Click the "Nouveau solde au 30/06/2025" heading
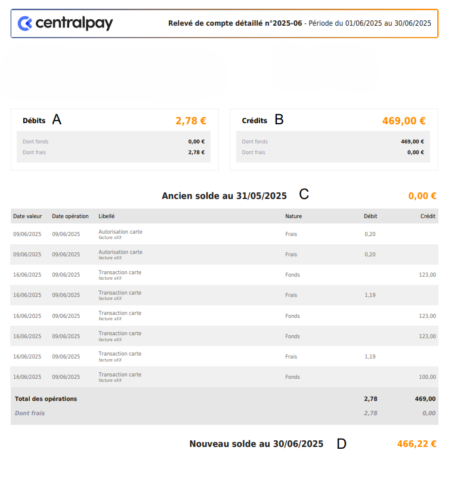Viewport: 451px width, 481px height. click(x=257, y=444)
